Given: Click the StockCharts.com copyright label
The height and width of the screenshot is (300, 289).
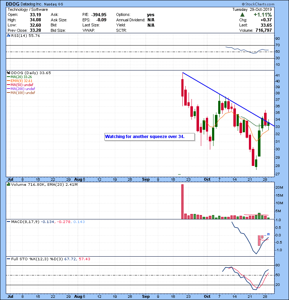Looking at the screenshot, I should [x=258, y=4].
